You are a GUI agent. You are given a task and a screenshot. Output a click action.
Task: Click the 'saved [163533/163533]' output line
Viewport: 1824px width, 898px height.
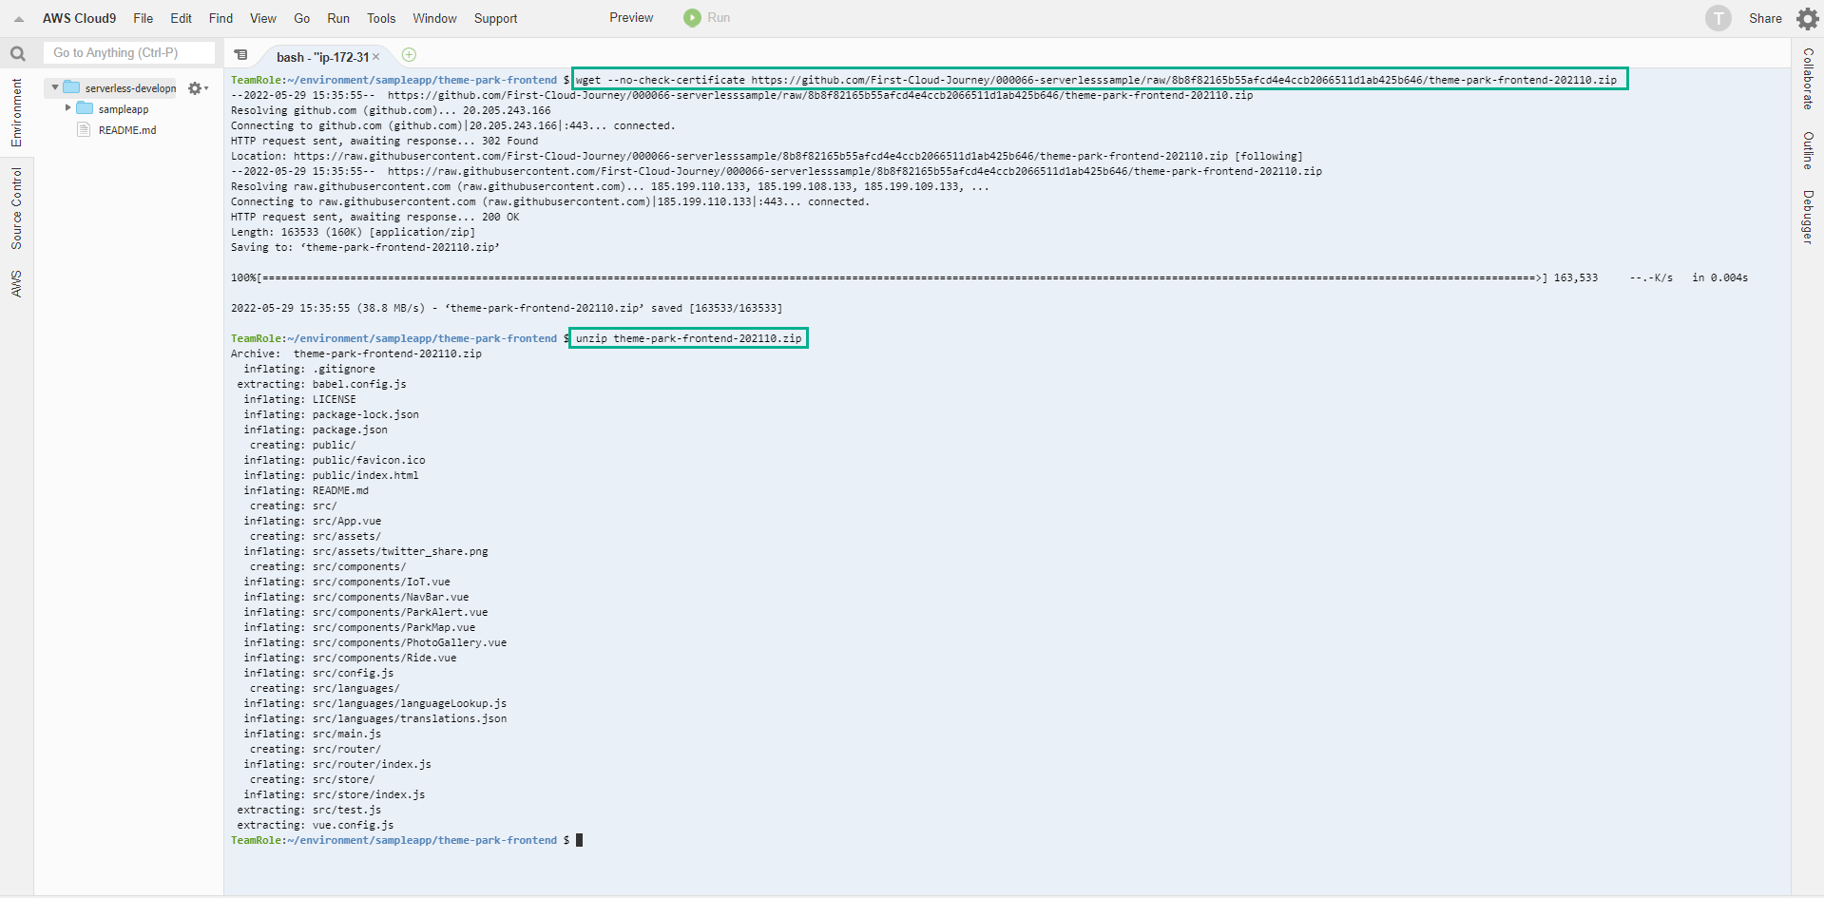507,308
